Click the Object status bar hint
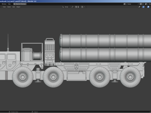The width and height of the screenshot is (151, 113). (35, 112)
